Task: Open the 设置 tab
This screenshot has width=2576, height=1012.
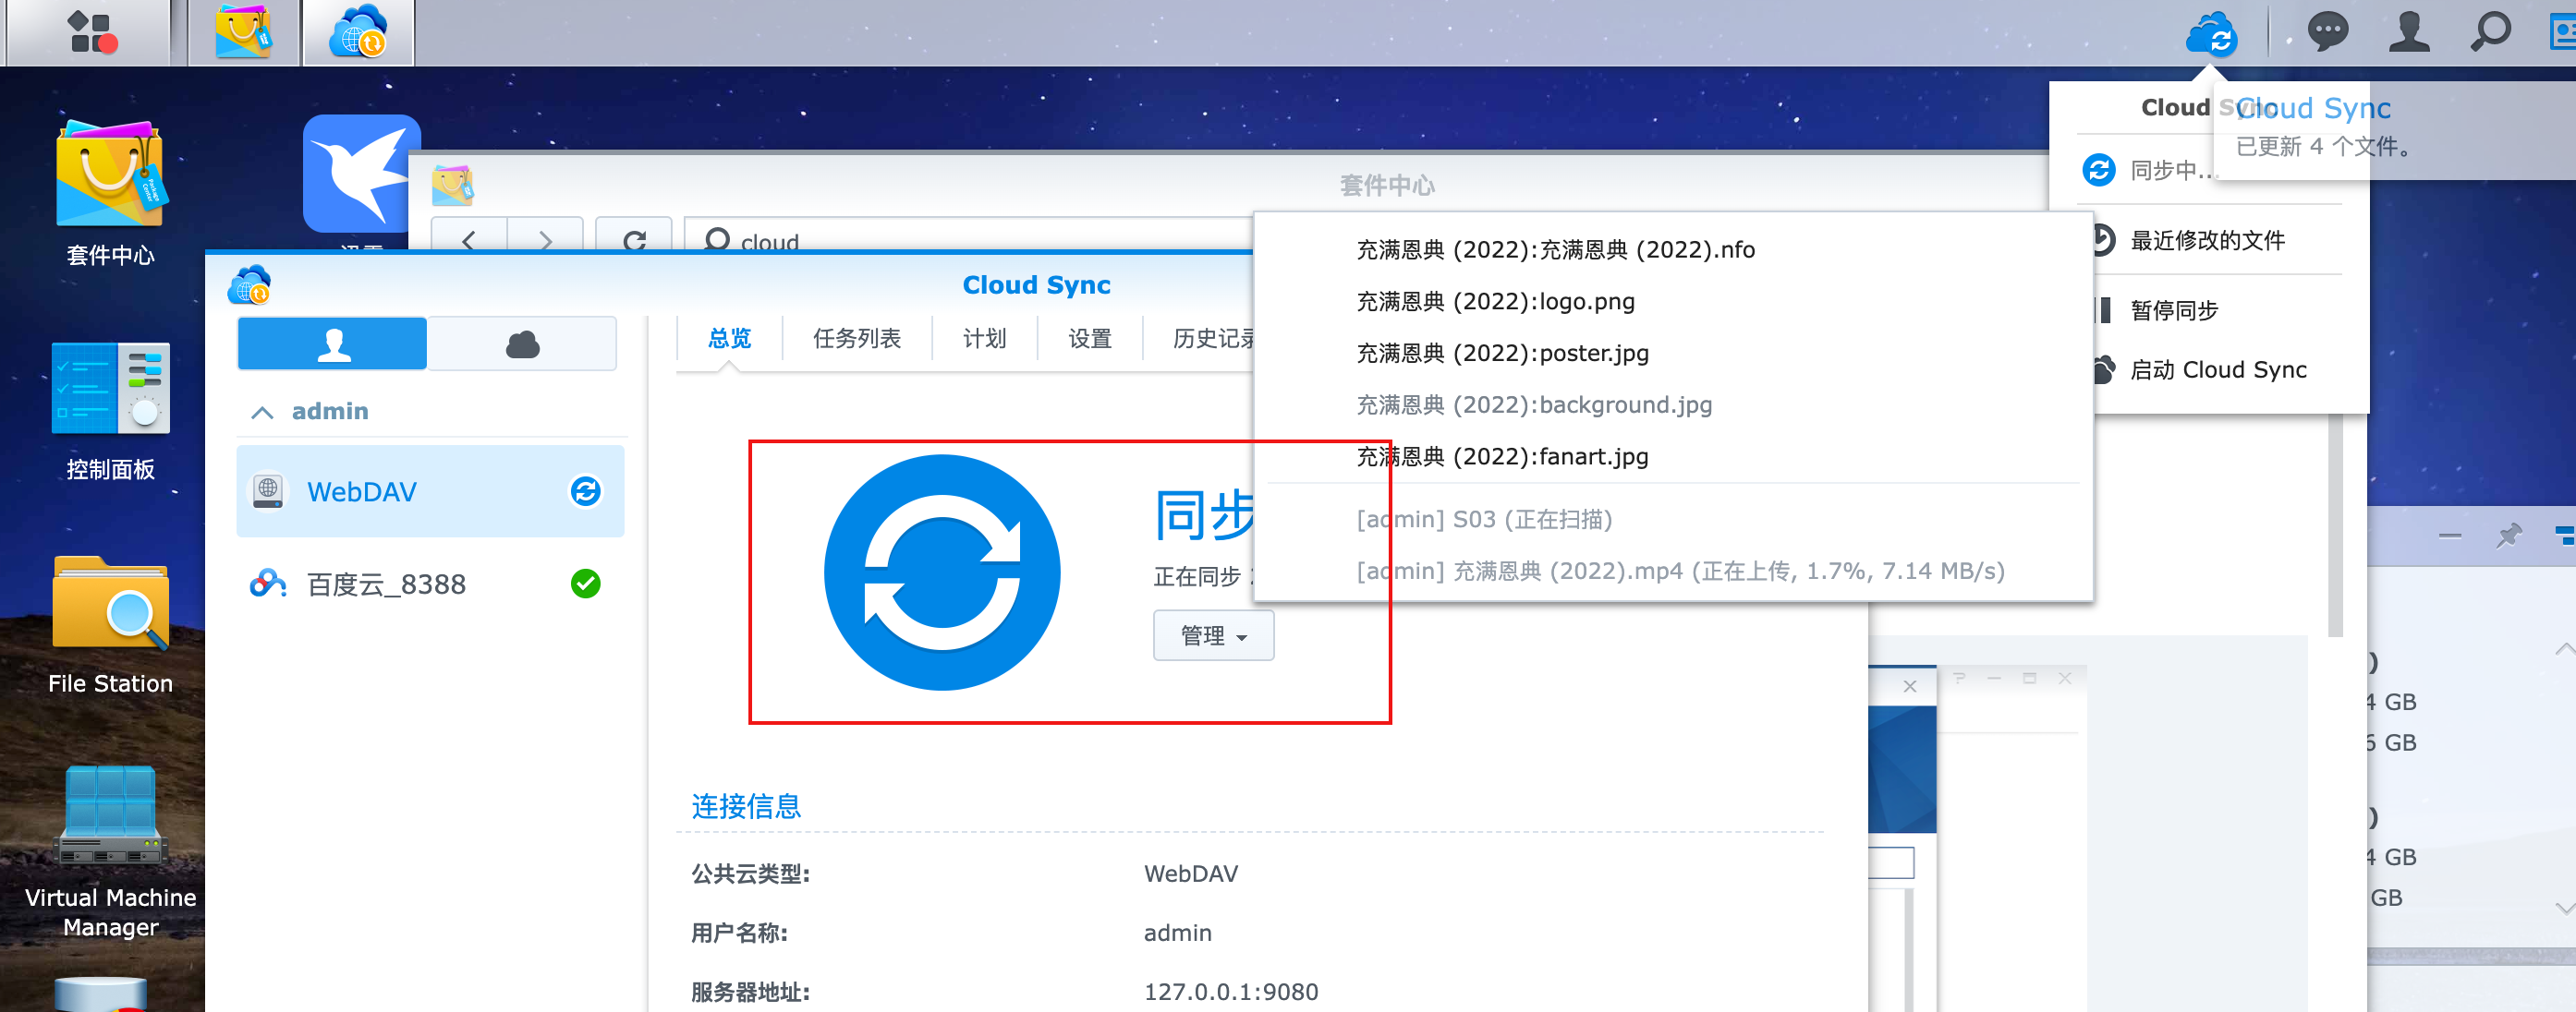Action: 1090,339
